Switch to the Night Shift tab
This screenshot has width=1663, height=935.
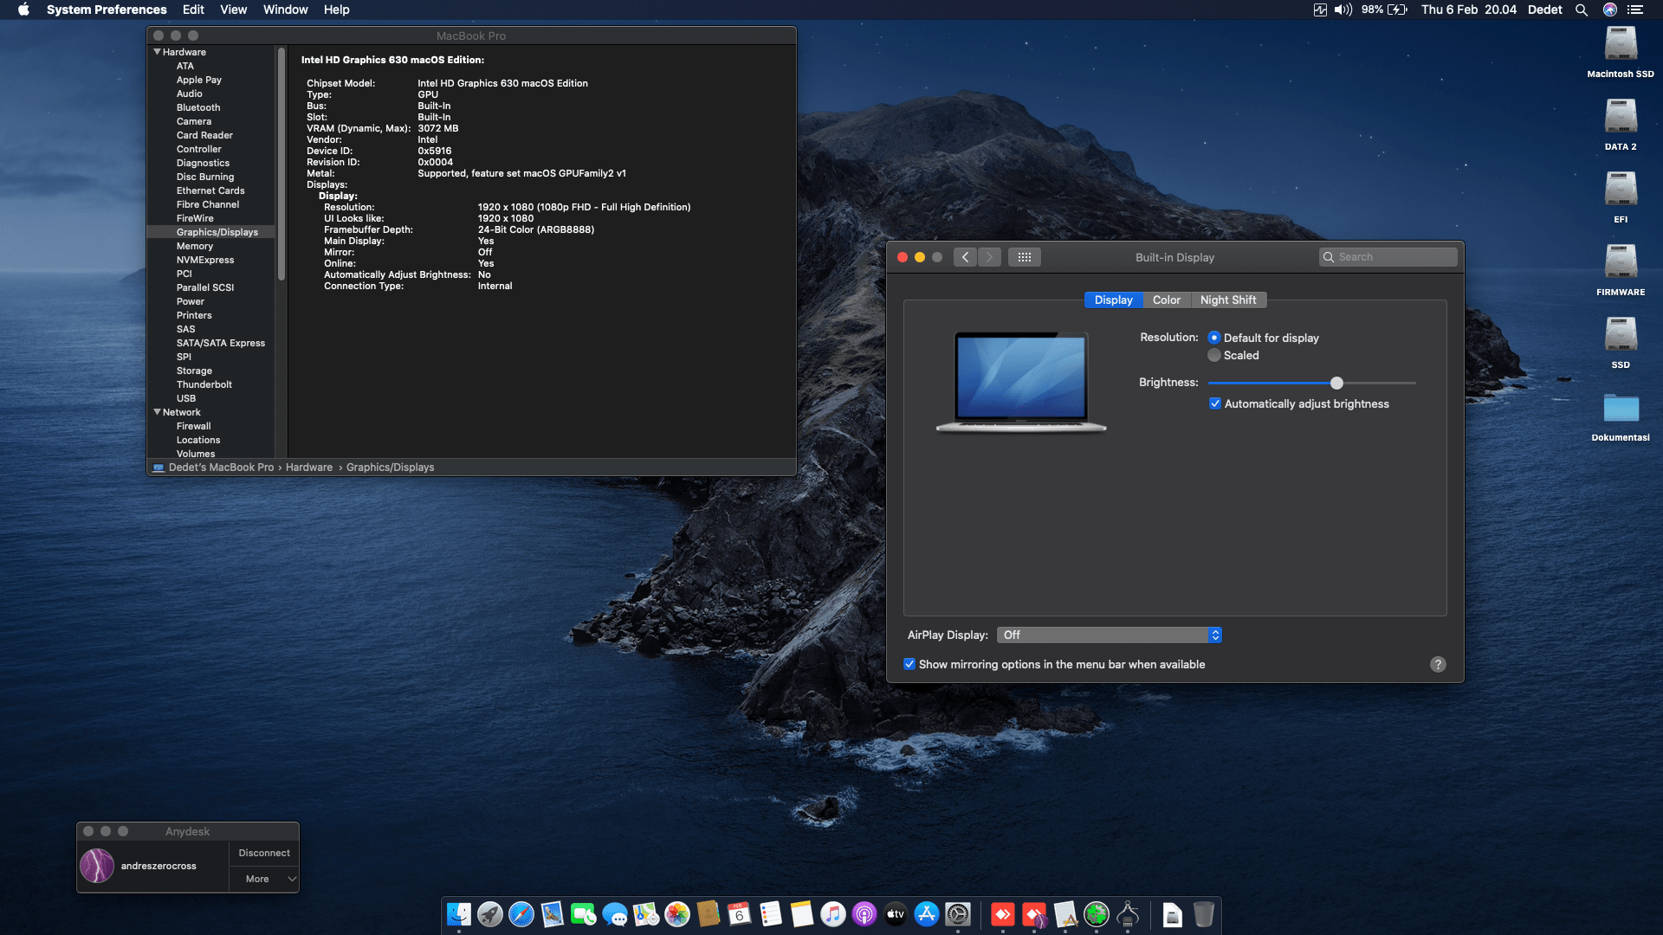click(x=1228, y=300)
